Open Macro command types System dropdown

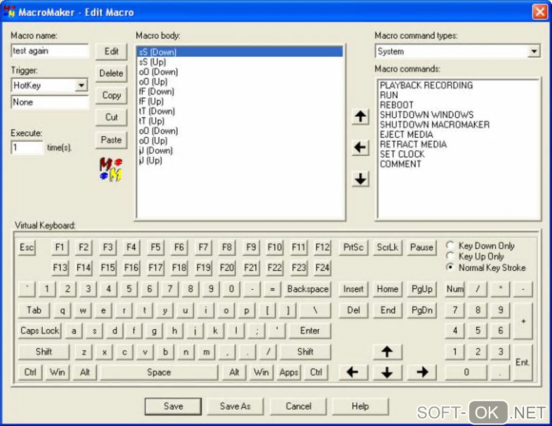(534, 51)
